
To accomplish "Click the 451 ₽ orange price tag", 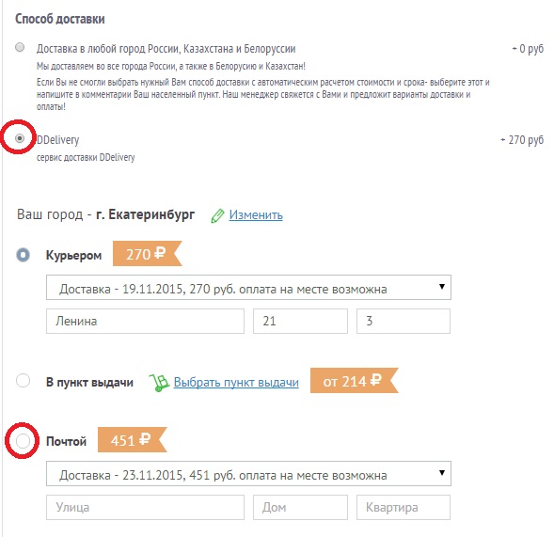I will coord(132,440).
